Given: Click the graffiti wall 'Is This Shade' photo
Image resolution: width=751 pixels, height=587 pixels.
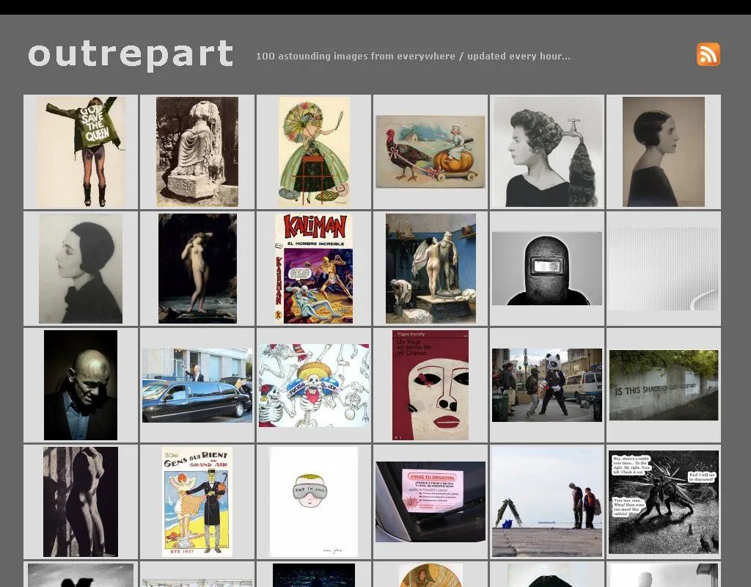Looking at the screenshot, I should click(663, 384).
